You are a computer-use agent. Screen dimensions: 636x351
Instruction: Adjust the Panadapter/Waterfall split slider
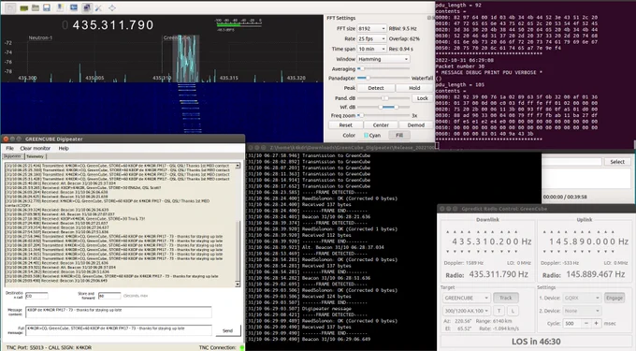pyautogui.click(x=383, y=78)
